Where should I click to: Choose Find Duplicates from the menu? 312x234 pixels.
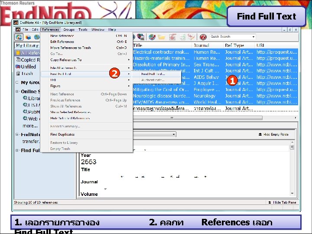pyautogui.click(x=87, y=134)
